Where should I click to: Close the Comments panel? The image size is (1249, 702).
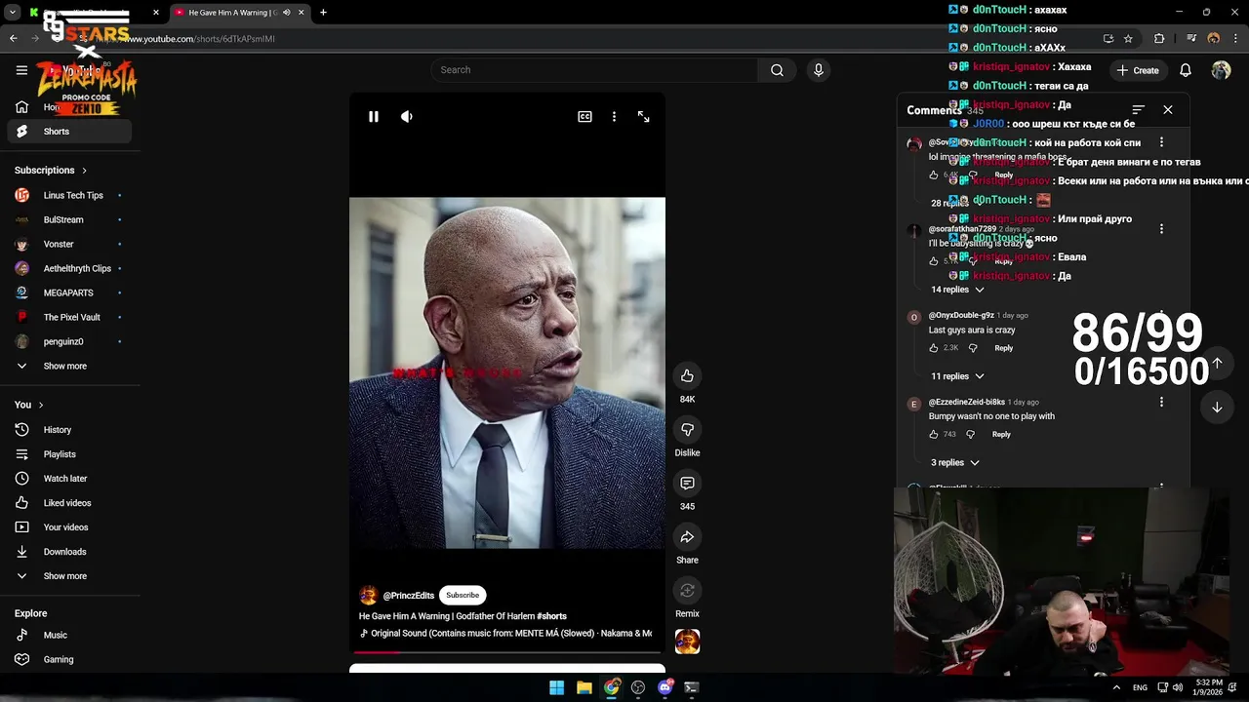(1168, 110)
